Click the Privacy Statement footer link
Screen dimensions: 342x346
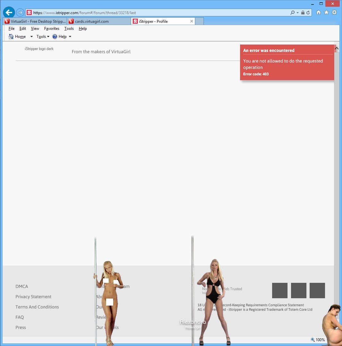coord(33,297)
